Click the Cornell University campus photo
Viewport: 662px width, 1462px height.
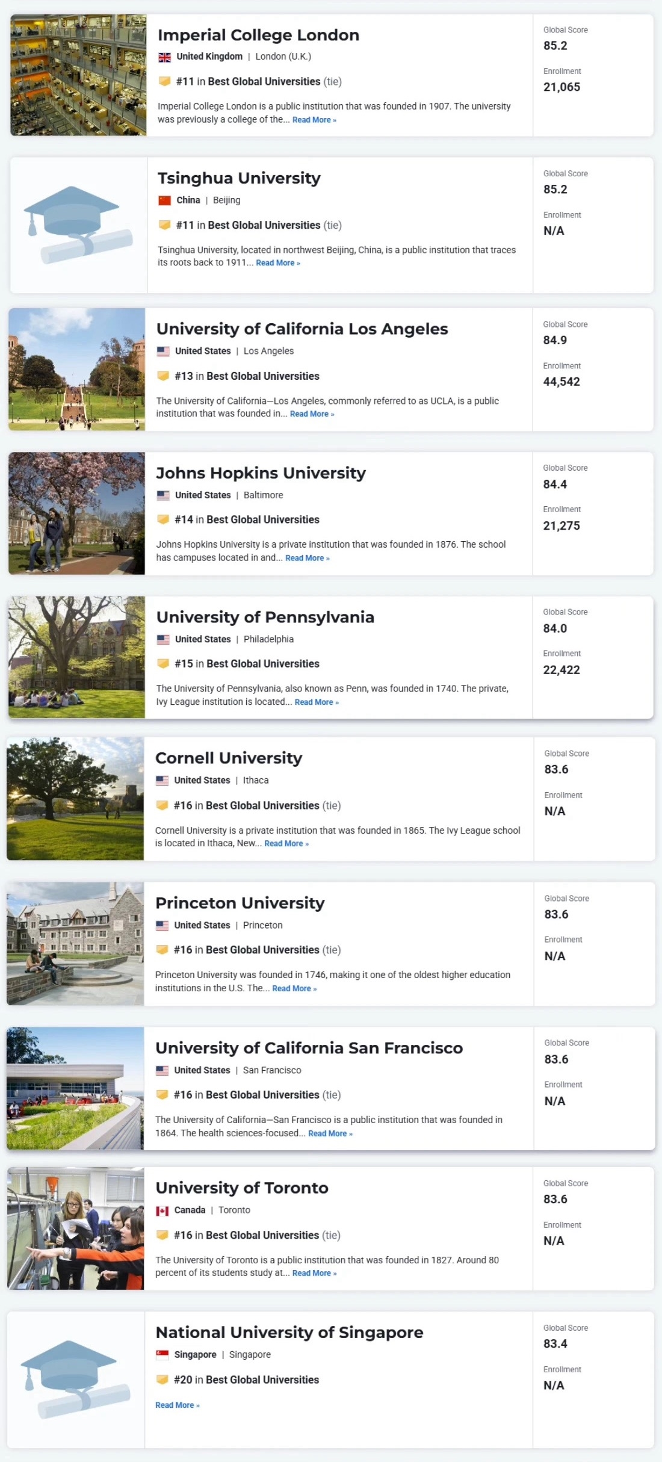point(75,799)
